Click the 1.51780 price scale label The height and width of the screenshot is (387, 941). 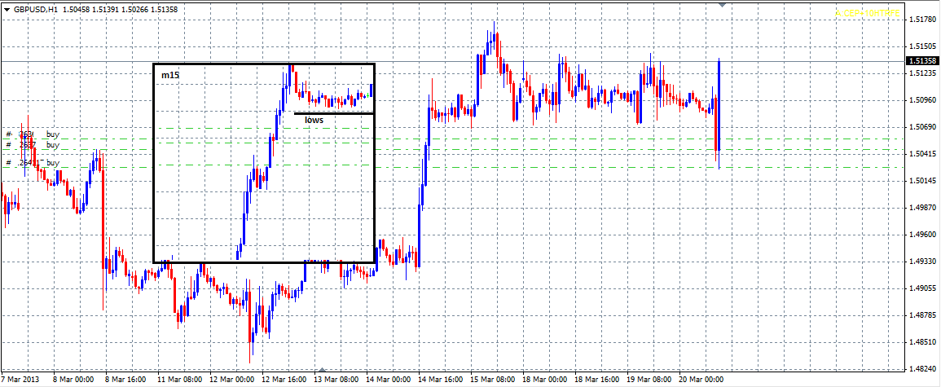coord(920,20)
